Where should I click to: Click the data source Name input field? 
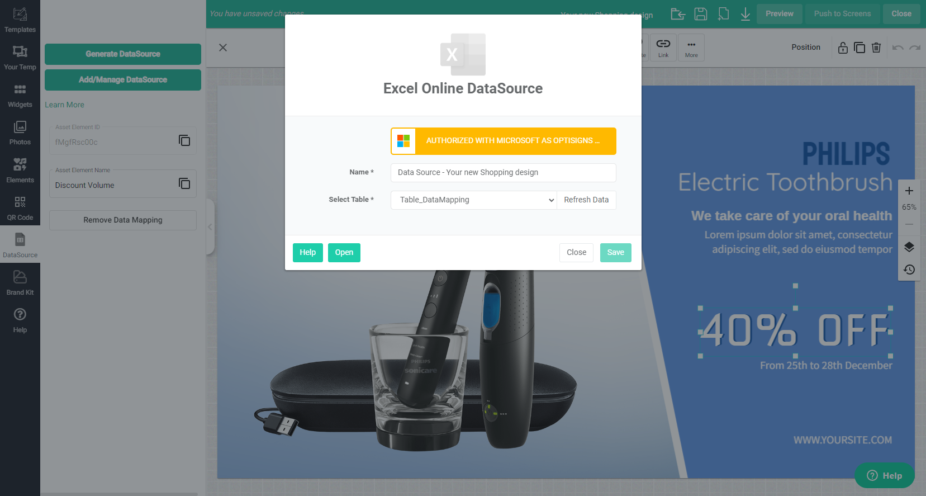[x=503, y=173]
